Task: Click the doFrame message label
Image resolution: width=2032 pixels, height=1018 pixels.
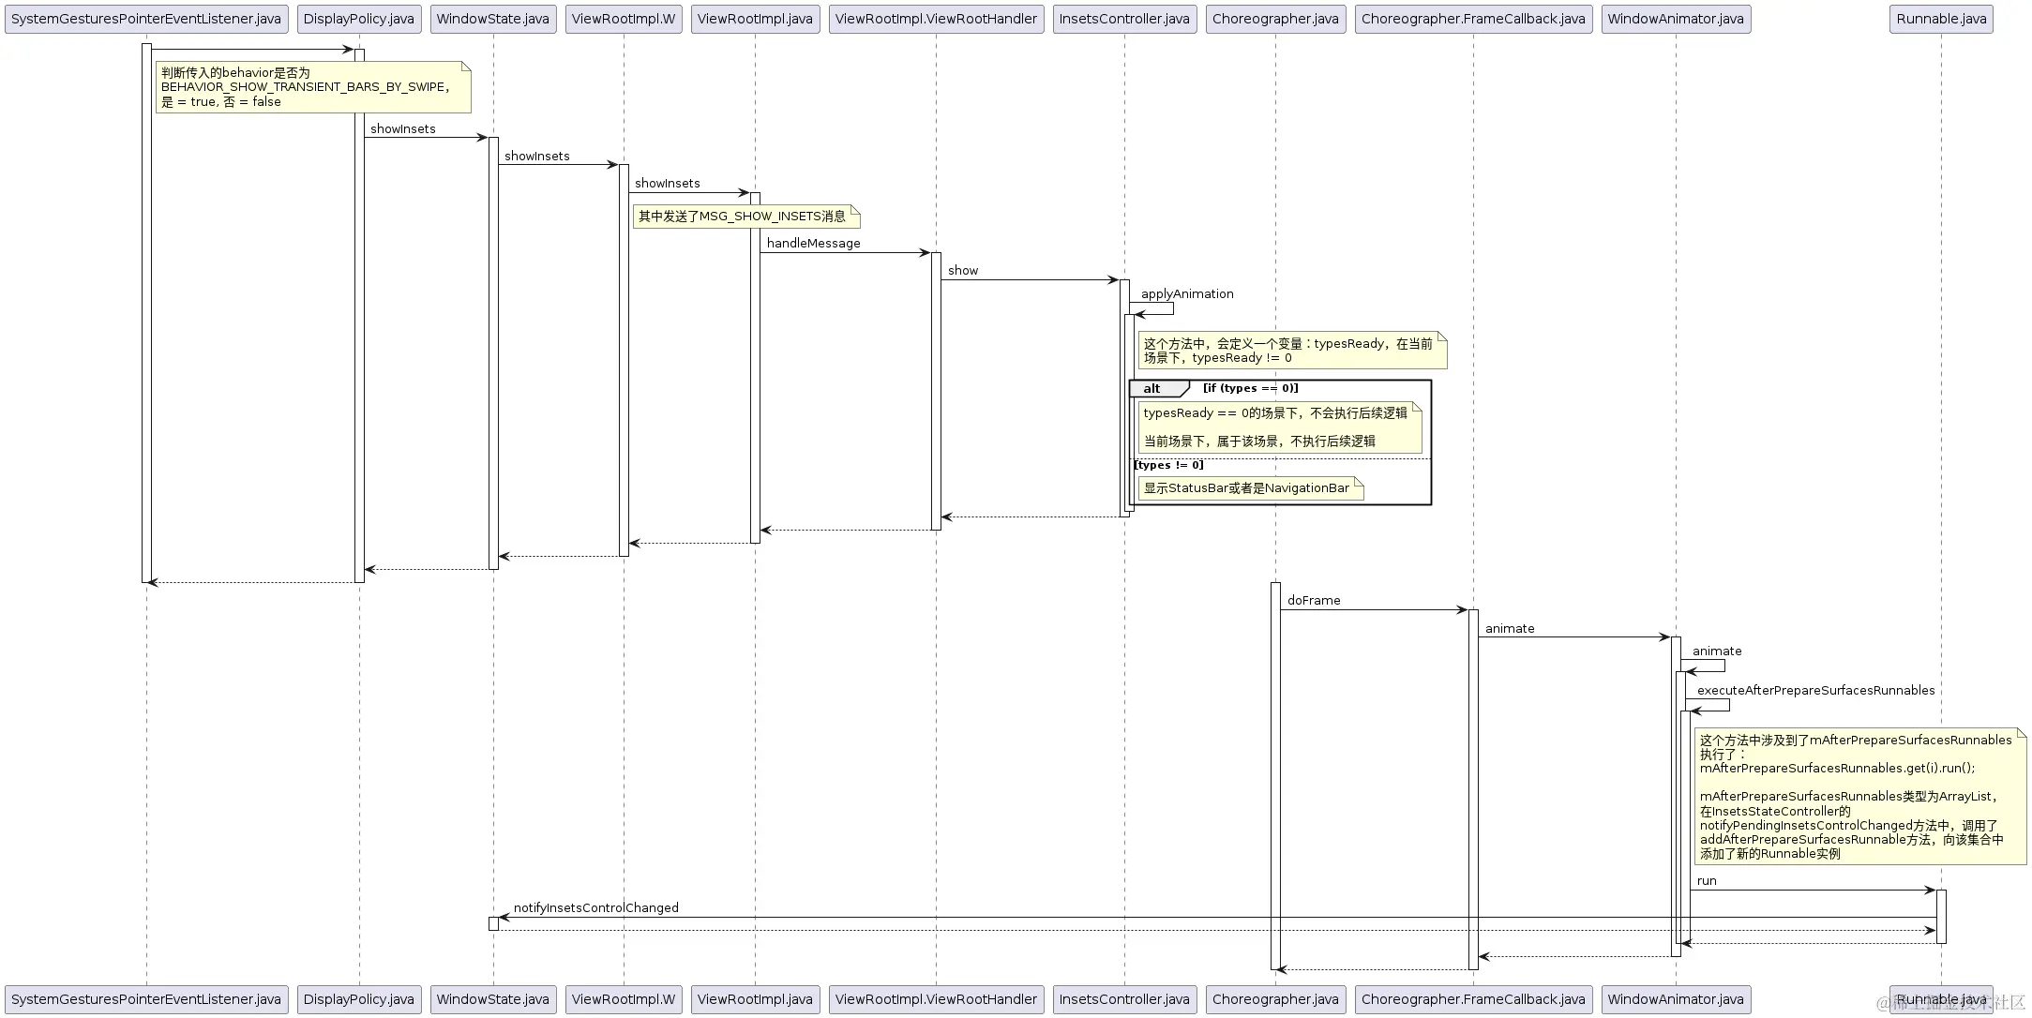Action: [x=1314, y=600]
